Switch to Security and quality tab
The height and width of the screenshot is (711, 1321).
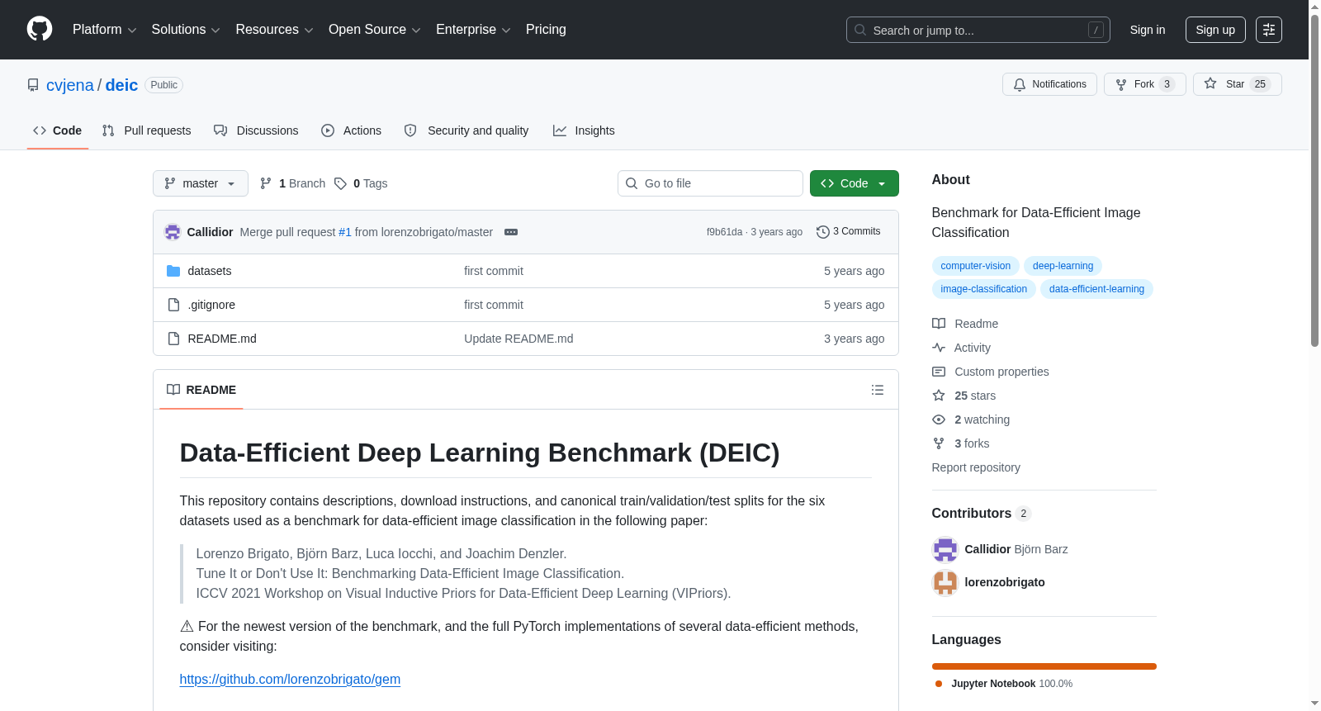point(466,130)
